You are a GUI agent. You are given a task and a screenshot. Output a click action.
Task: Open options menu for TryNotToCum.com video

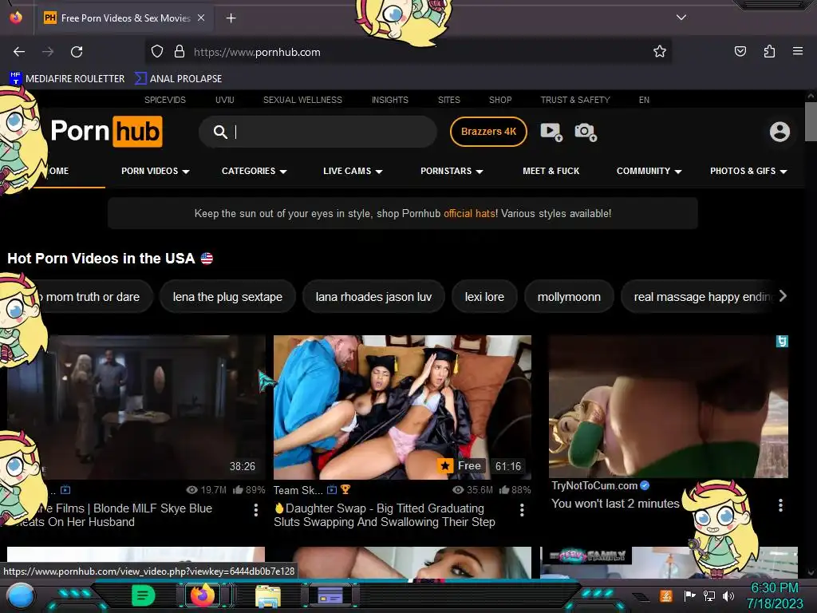tap(780, 504)
